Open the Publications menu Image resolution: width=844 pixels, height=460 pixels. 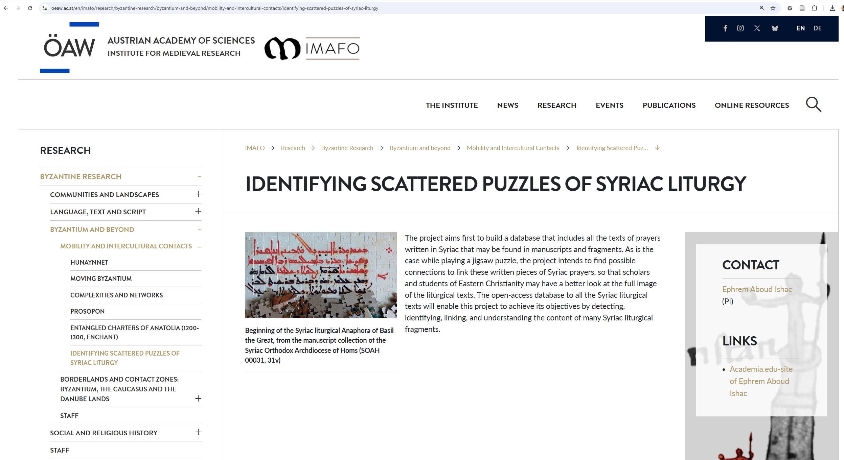[x=669, y=105]
